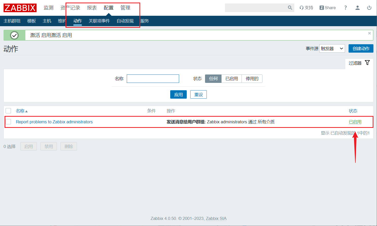Open the help question mark icon
Screen dimensions: 377x226
pyautogui.click(x=345, y=8)
